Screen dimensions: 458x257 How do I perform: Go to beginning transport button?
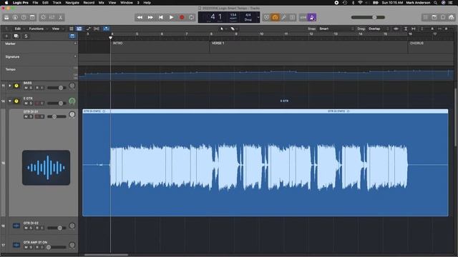tap(161, 17)
